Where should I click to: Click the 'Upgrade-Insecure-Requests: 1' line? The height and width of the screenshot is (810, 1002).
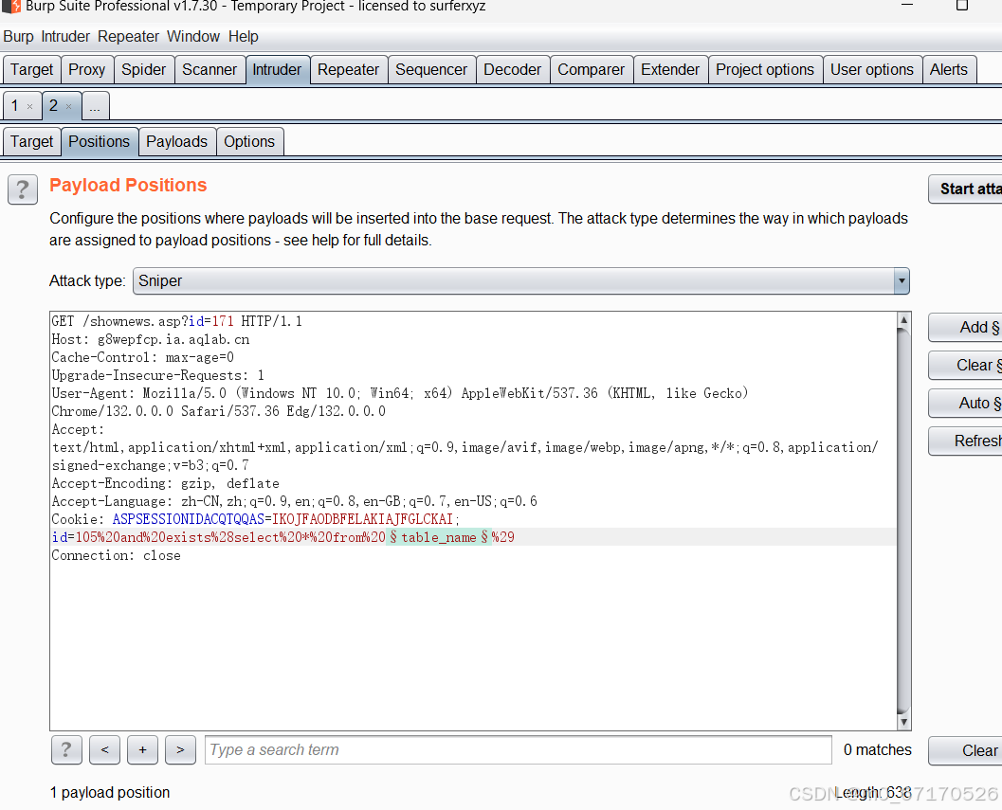[158, 375]
